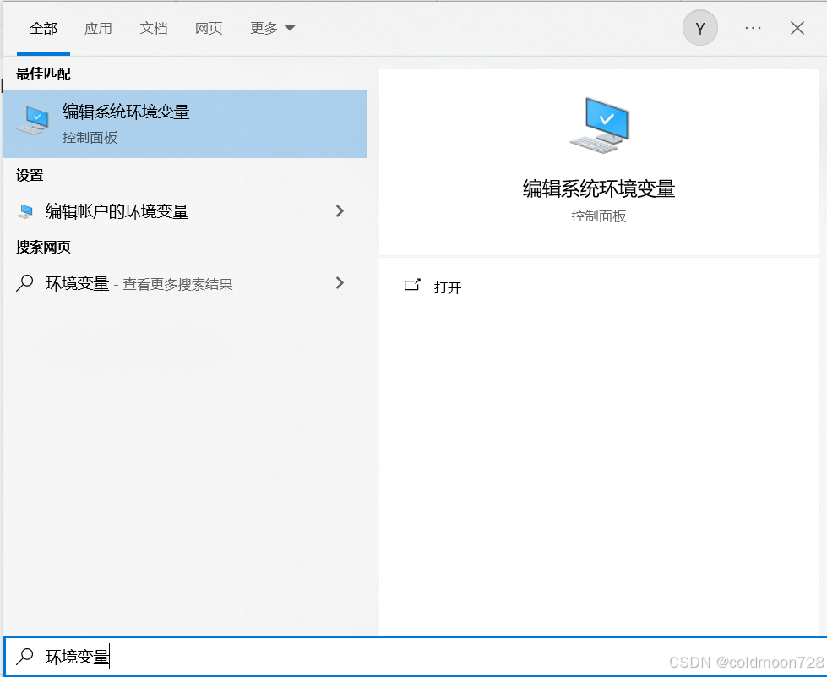
Task: Select web search result 环境变量
Action: [185, 284]
